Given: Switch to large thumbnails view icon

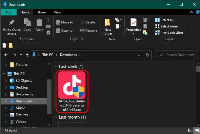Looking at the screenshot, I should pos(197,131).
